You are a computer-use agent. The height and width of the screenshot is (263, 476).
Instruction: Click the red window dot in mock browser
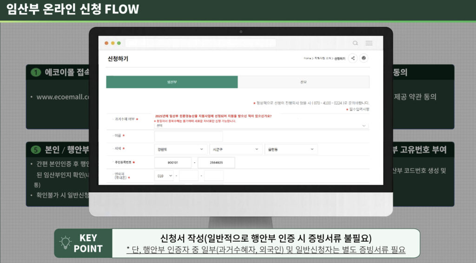106,43
